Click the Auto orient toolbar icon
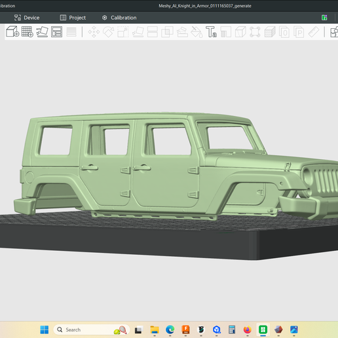Image resolution: width=338 pixels, height=338 pixels. tap(42, 32)
